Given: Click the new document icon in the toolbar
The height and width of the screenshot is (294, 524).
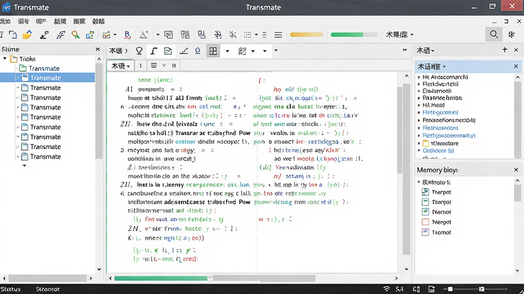Looking at the screenshot, I should click(13, 34).
